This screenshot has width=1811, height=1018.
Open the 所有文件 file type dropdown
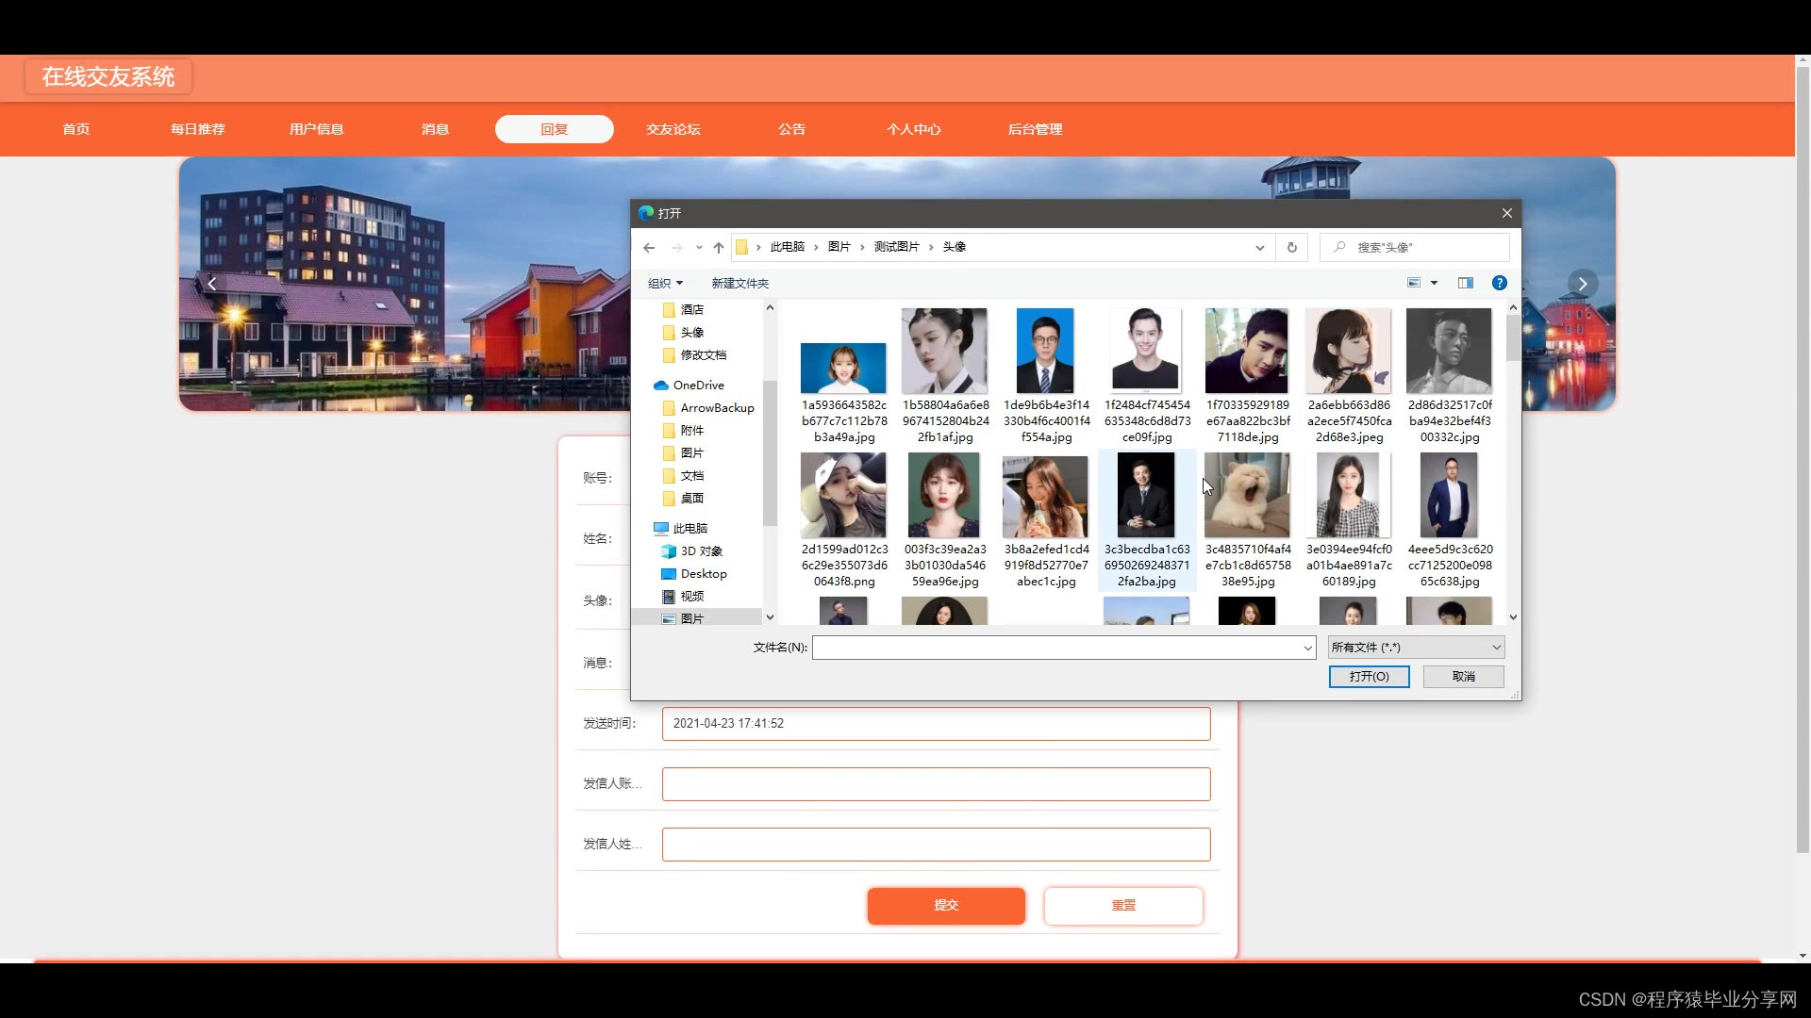(x=1416, y=648)
